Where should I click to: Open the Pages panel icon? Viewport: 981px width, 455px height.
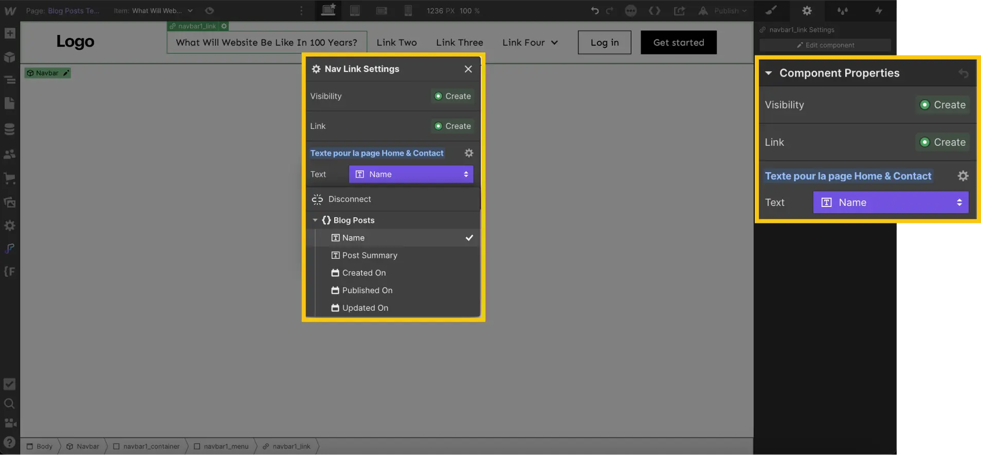tap(10, 104)
